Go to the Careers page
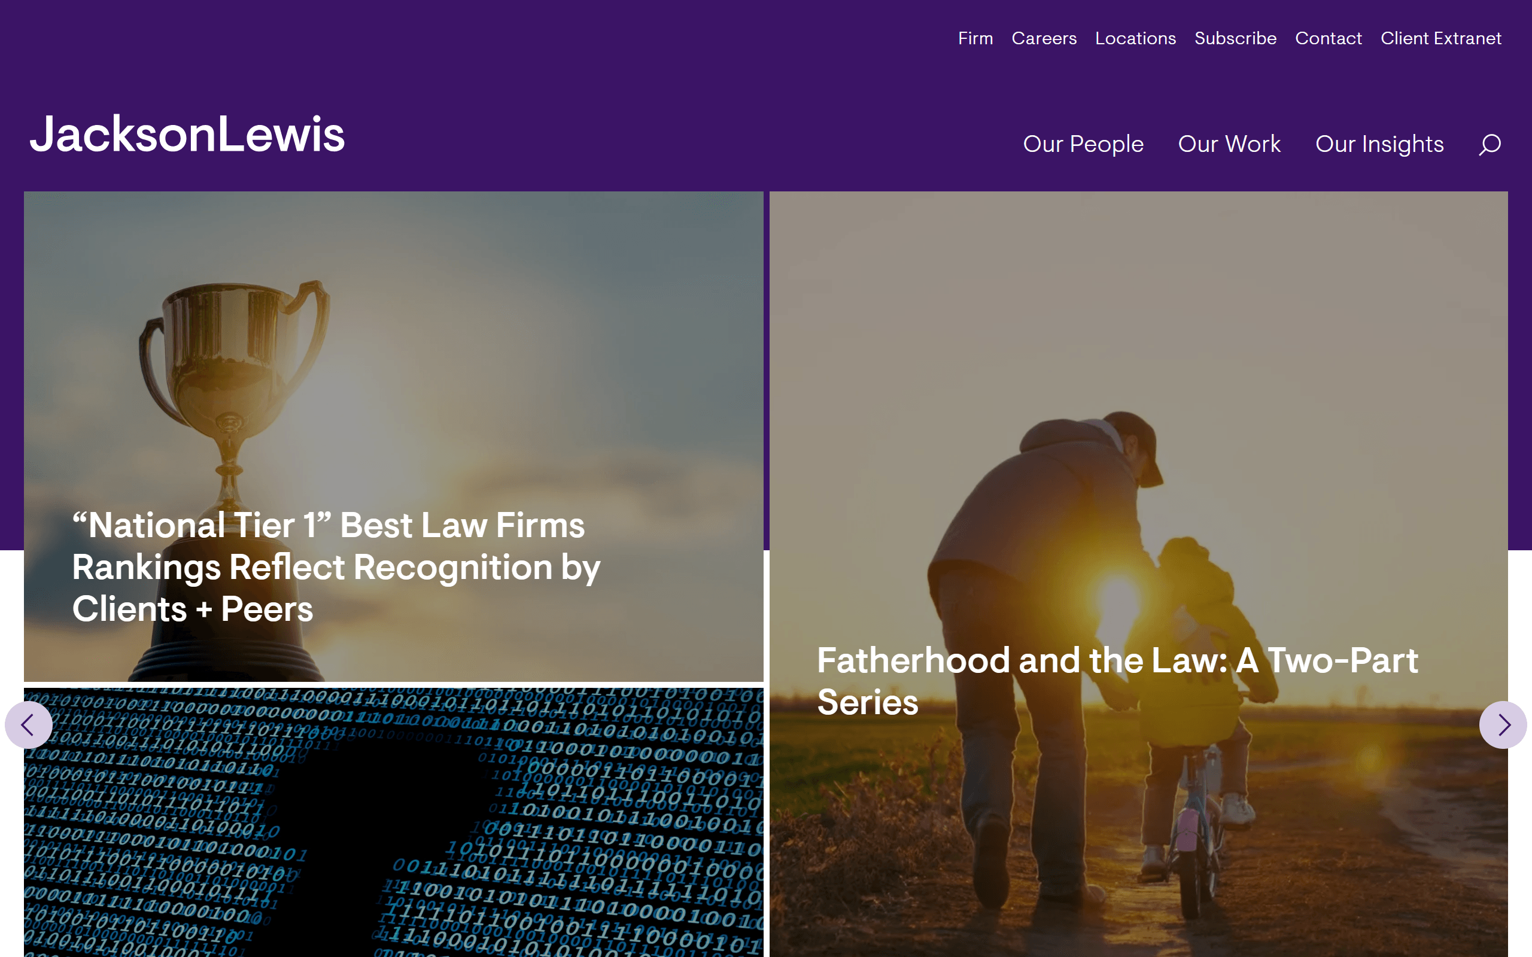Viewport: 1532px width, 957px height. tap(1044, 39)
